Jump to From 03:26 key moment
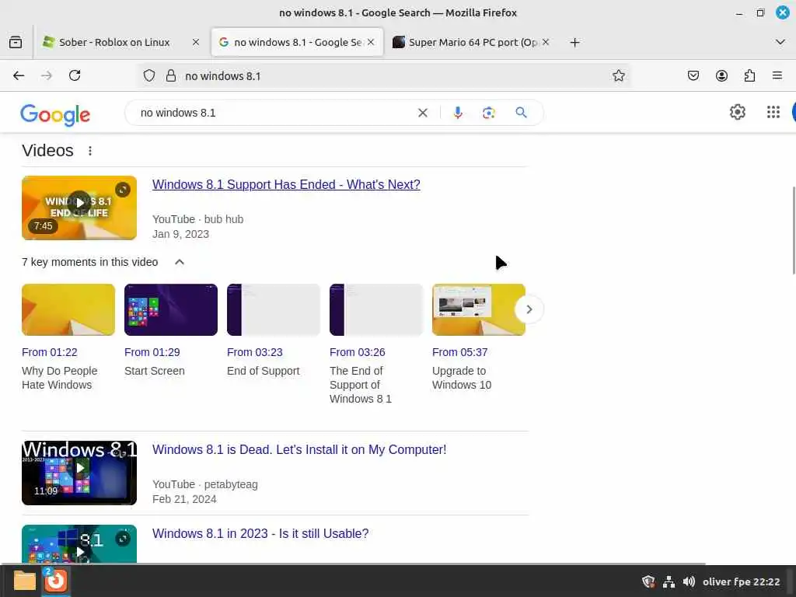The width and height of the screenshot is (796, 597). [357, 352]
